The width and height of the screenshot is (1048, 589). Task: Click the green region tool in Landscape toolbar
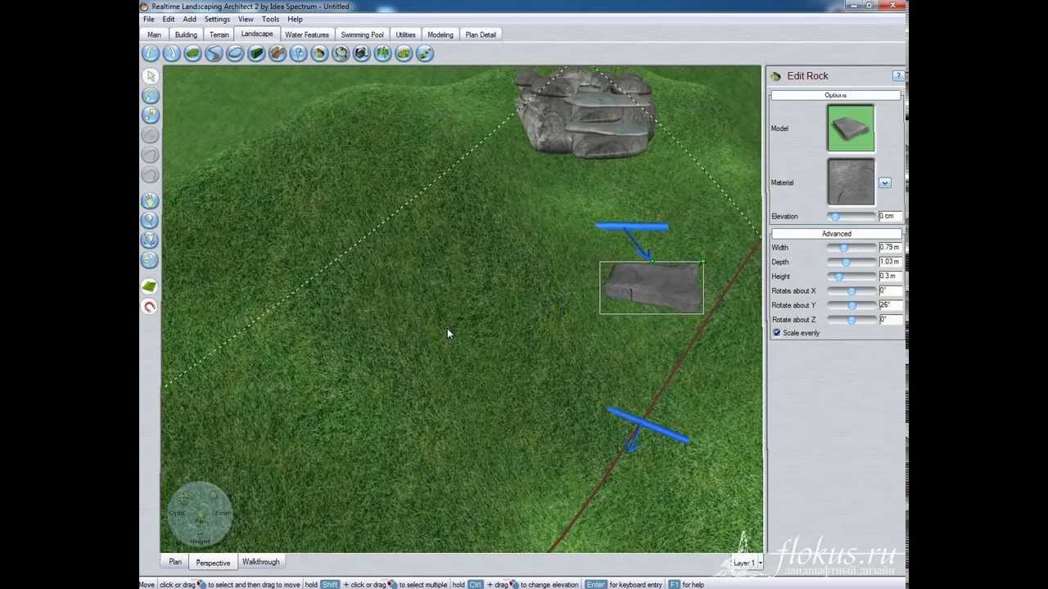(x=192, y=53)
